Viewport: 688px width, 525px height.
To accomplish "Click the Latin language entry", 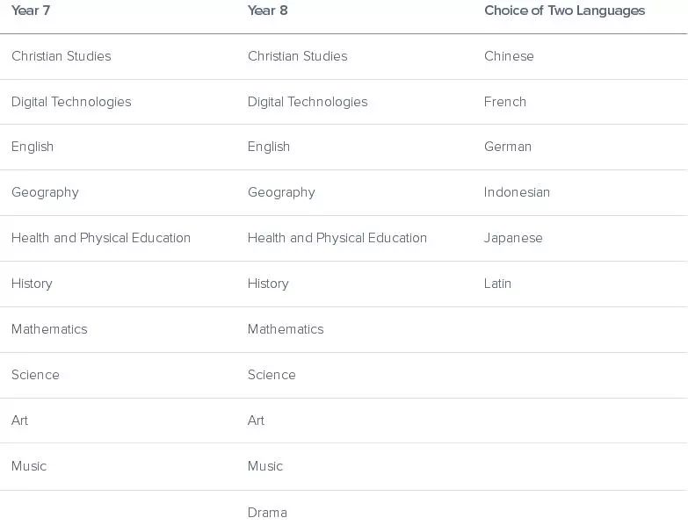I will [497, 284].
